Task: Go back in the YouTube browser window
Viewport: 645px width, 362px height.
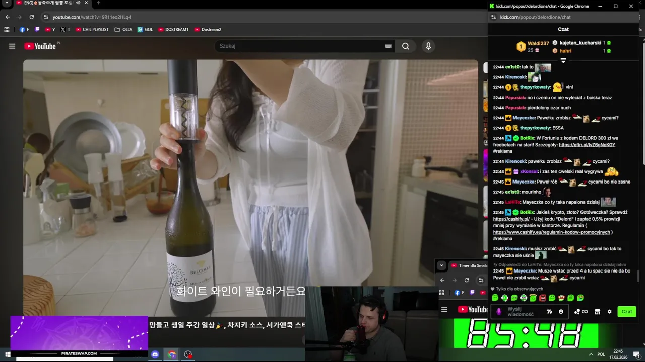Action: [7, 17]
